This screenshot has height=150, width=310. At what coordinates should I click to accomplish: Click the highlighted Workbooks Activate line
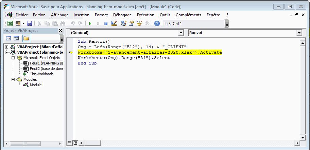pos(150,53)
